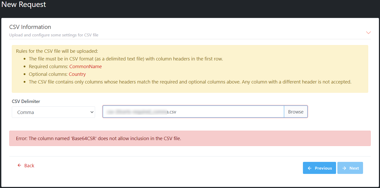Click the arrow on the Comma select box
Image resolution: width=380 pixels, height=188 pixels.
pyautogui.click(x=92, y=112)
